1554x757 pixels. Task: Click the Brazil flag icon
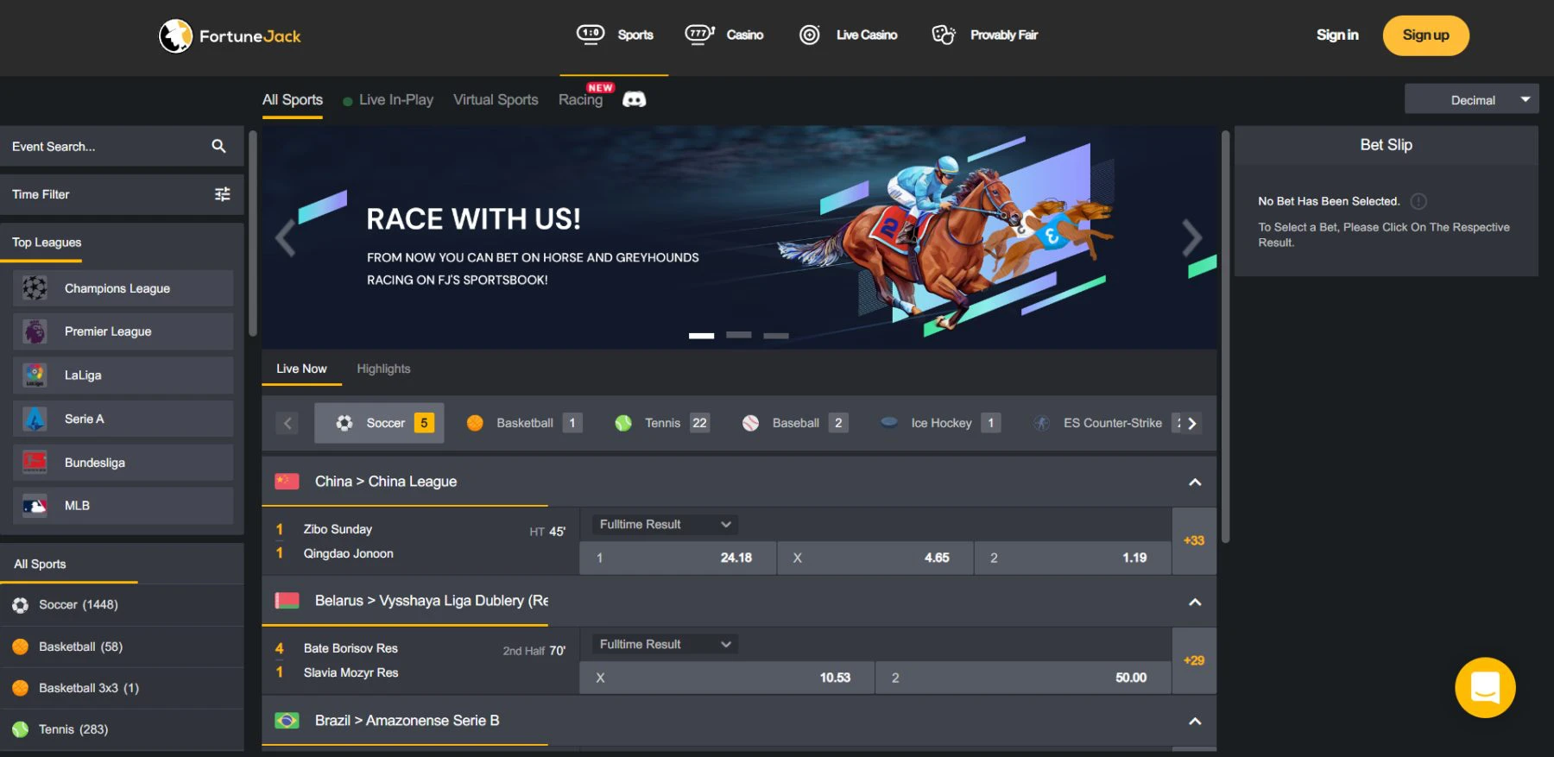pos(287,720)
